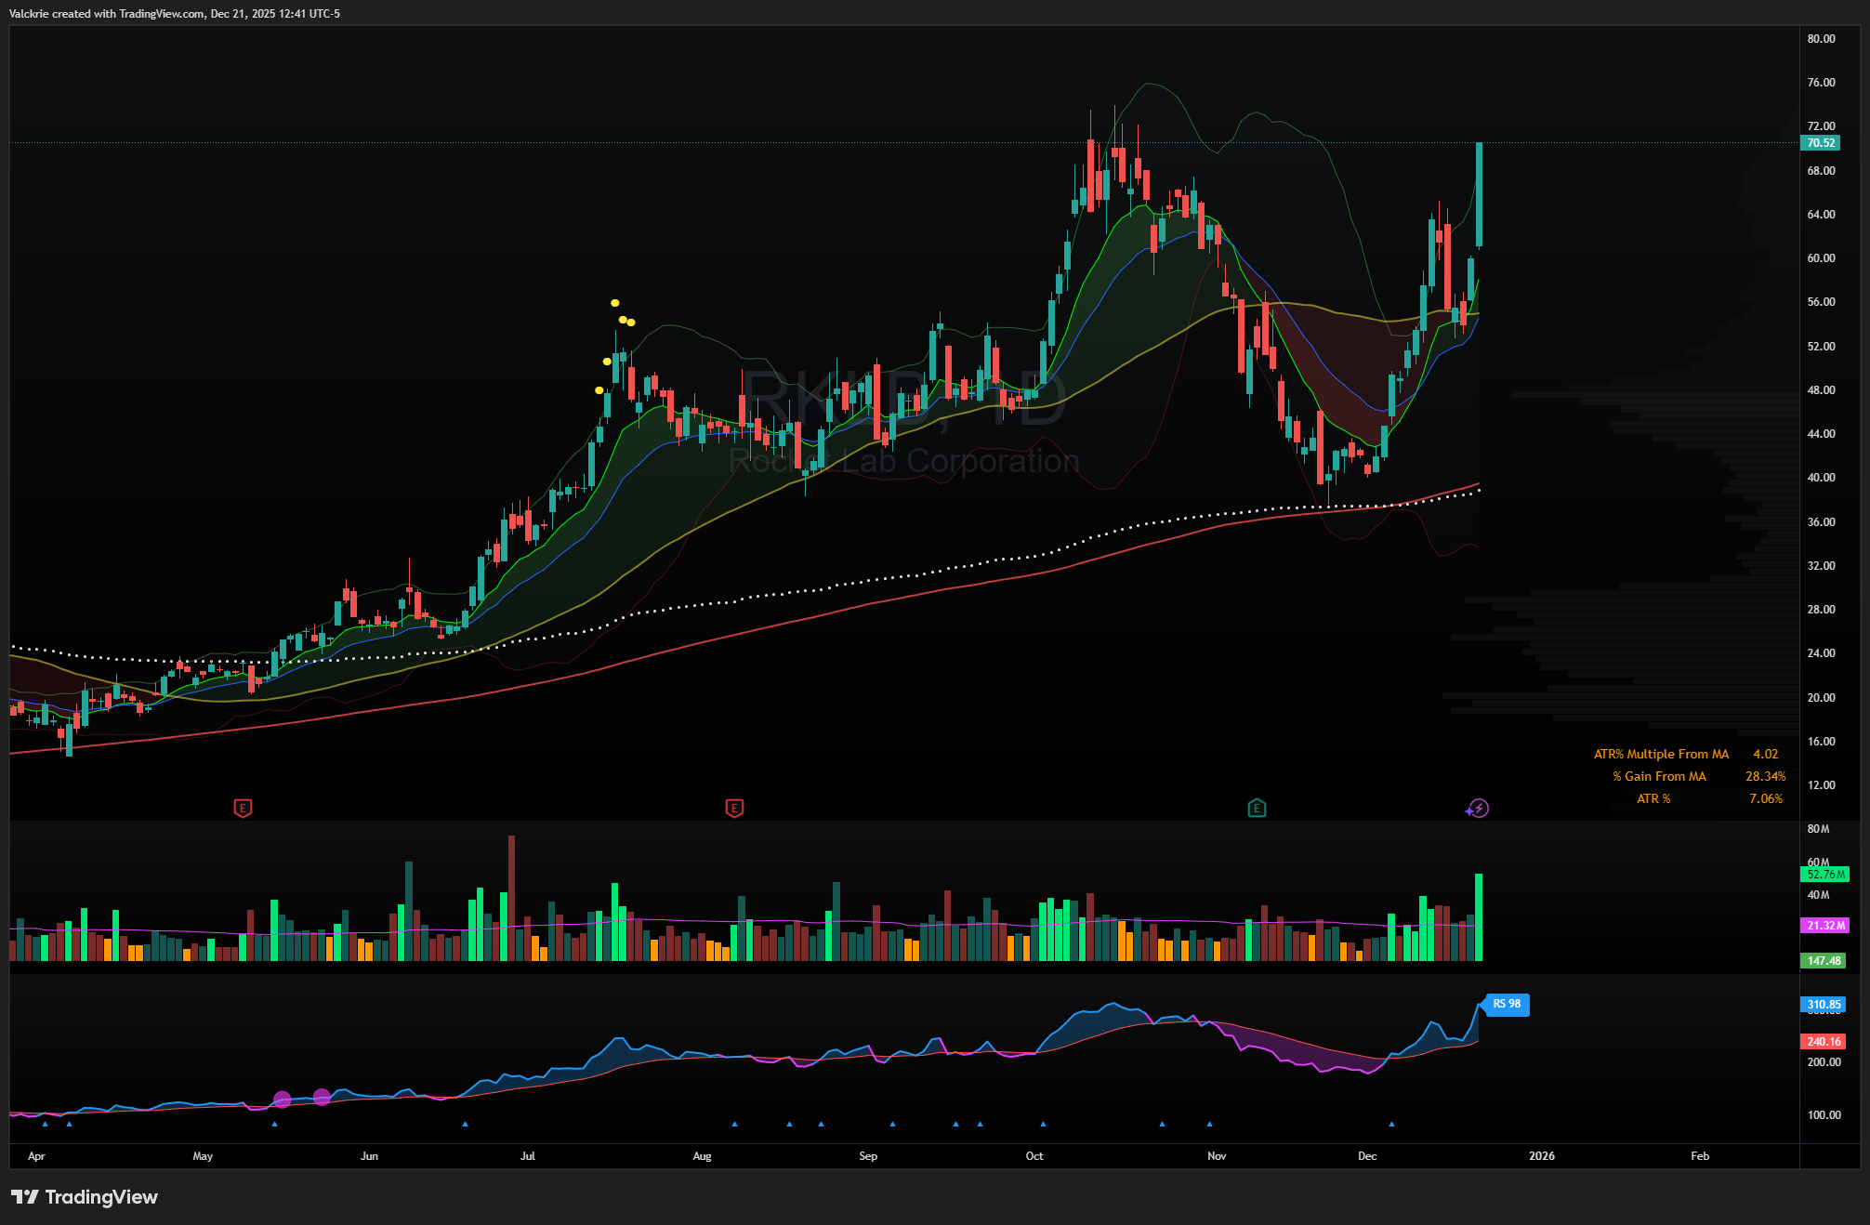Click the topmost yellow dot above July candles
The image size is (1870, 1225).
click(614, 303)
